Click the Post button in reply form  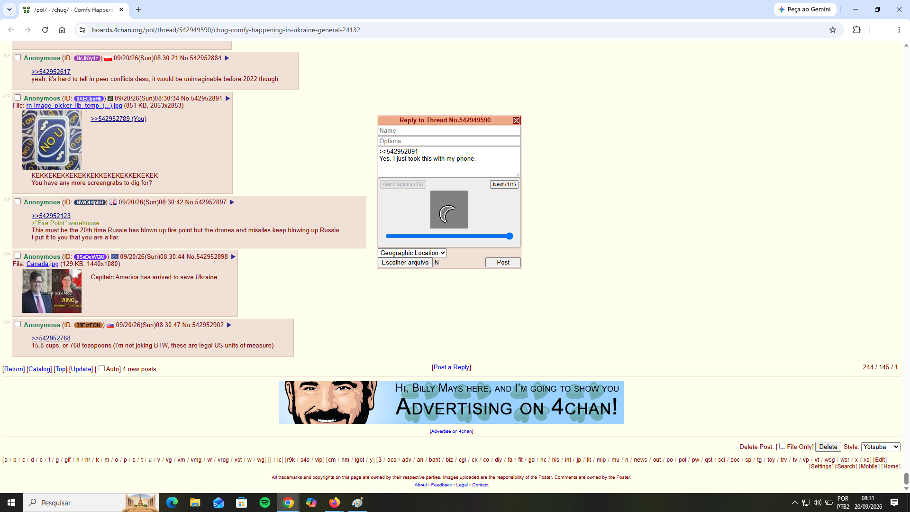click(503, 263)
